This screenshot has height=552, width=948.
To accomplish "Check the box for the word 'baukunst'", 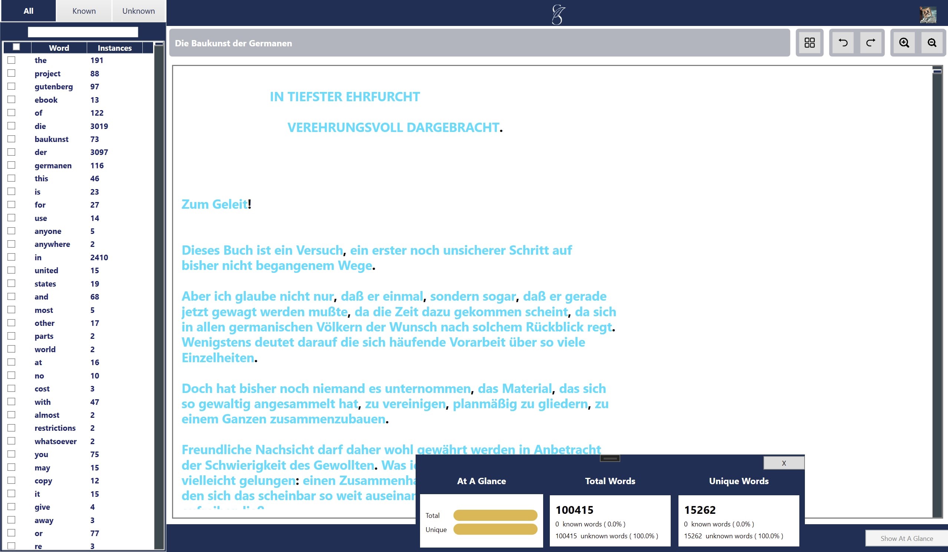I will click(x=11, y=139).
